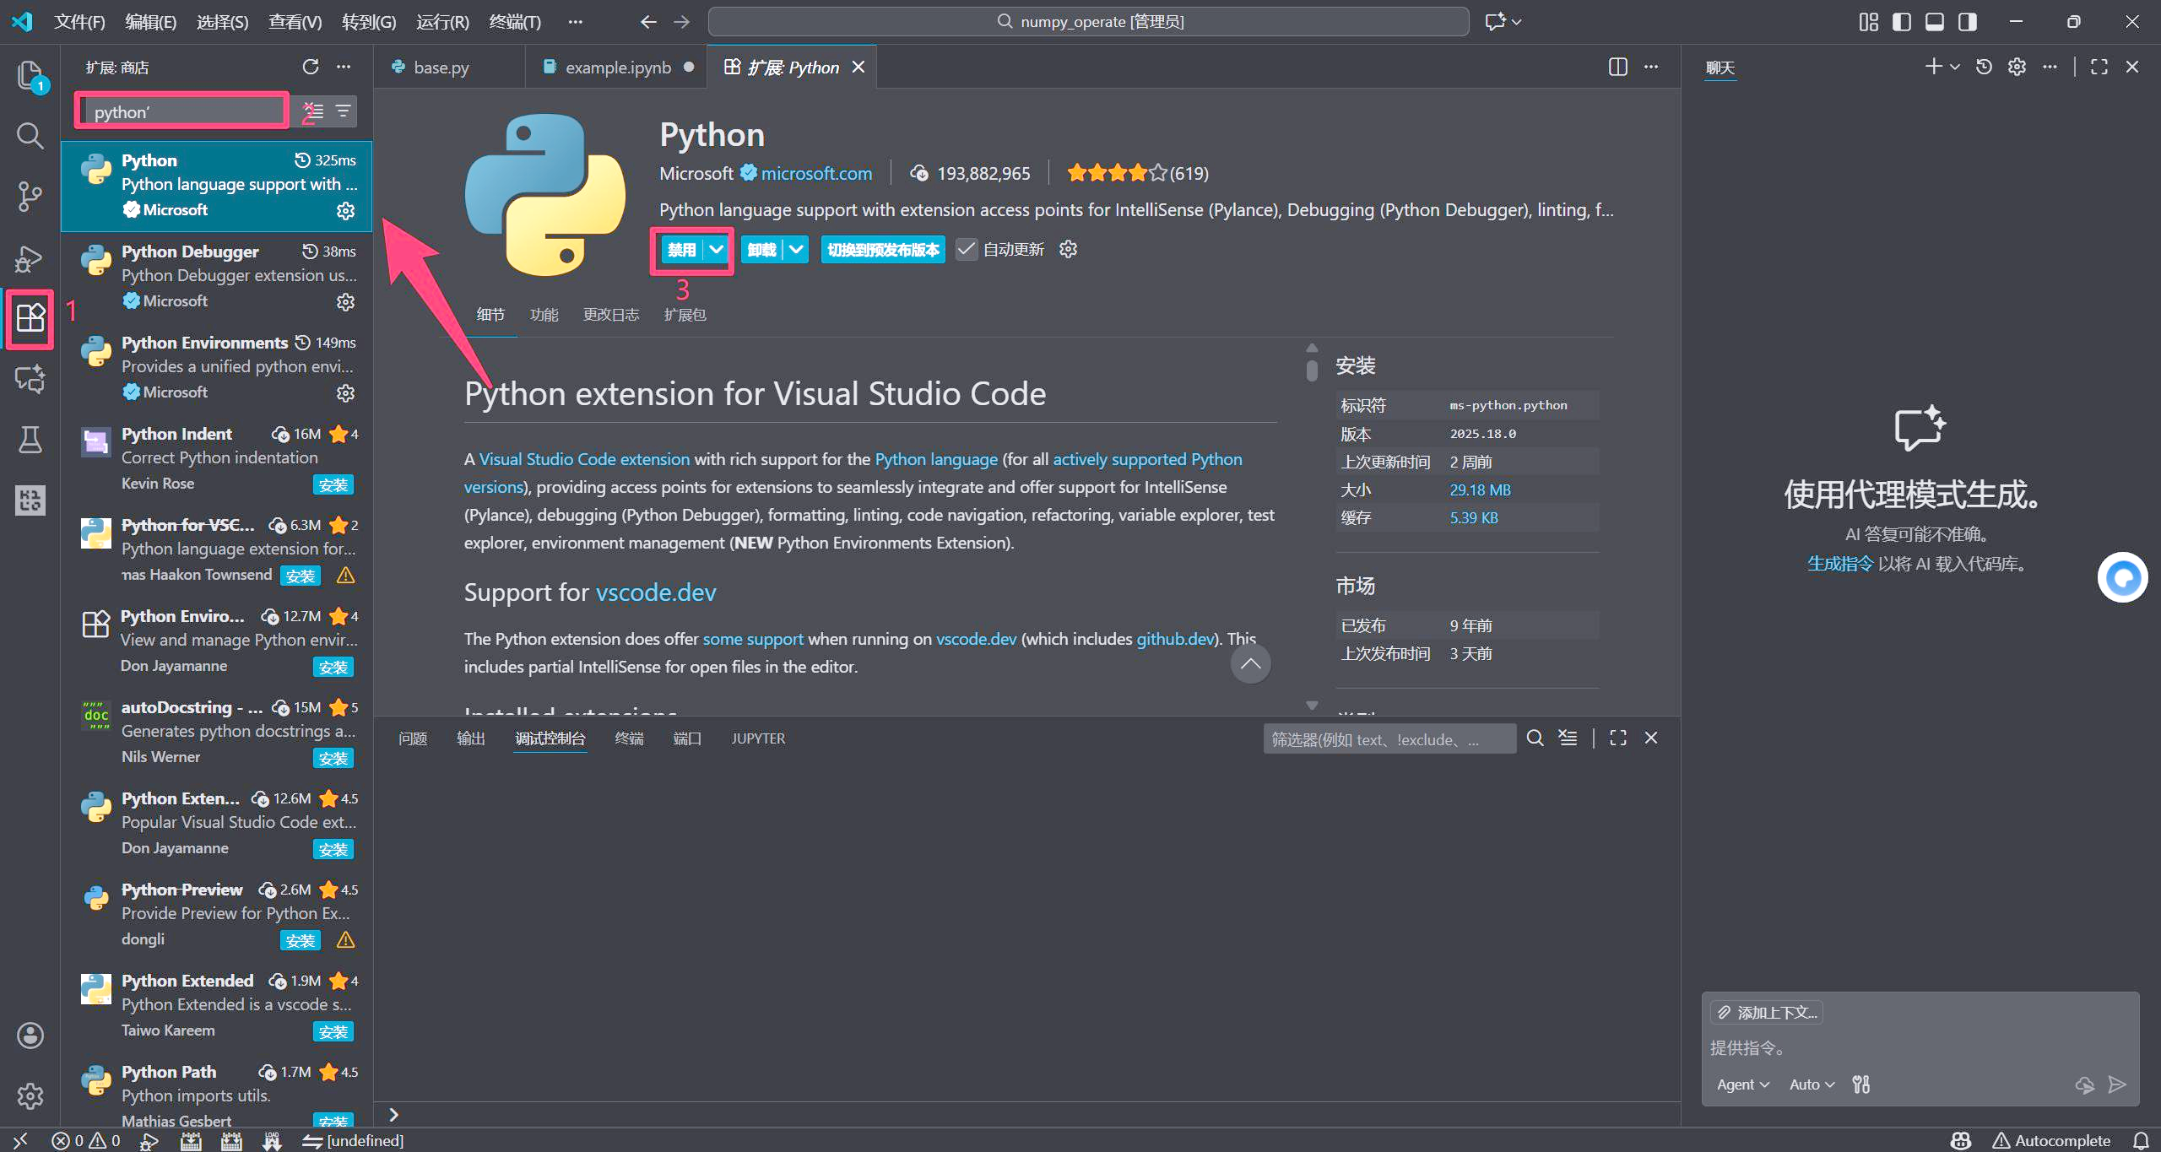2161x1152 pixels.
Task: Toggle primary side bar visibility
Action: (1901, 22)
